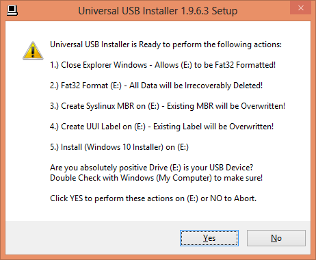Click the empty gray footer beside the Yes button
The height and width of the screenshot is (260, 316).
(91, 238)
